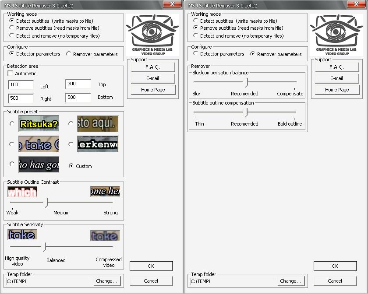Click E-mail button in left window
The height and width of the screenshot is (294, 368).
coord(153,78)
